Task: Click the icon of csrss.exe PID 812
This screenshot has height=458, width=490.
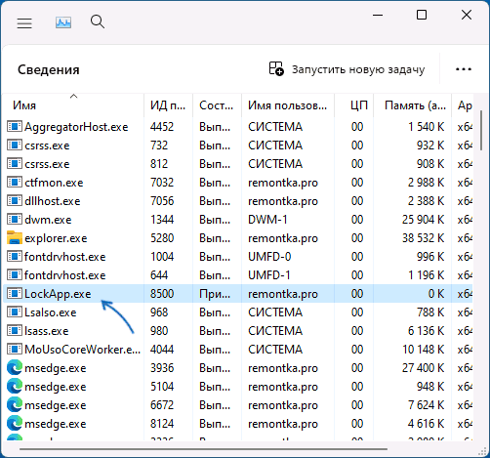Action: point(15,163)
